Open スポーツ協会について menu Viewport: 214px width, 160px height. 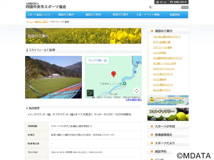pos(39,15)
